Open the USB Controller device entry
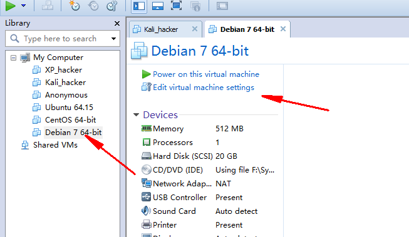This screenshot has height=237, width=409. [180, 198]
